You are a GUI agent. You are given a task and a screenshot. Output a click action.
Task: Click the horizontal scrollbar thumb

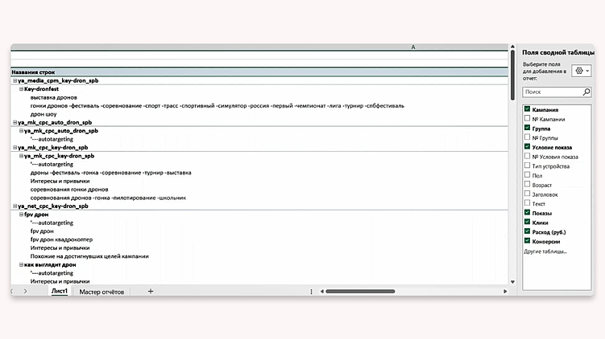(x=360, y=292)
